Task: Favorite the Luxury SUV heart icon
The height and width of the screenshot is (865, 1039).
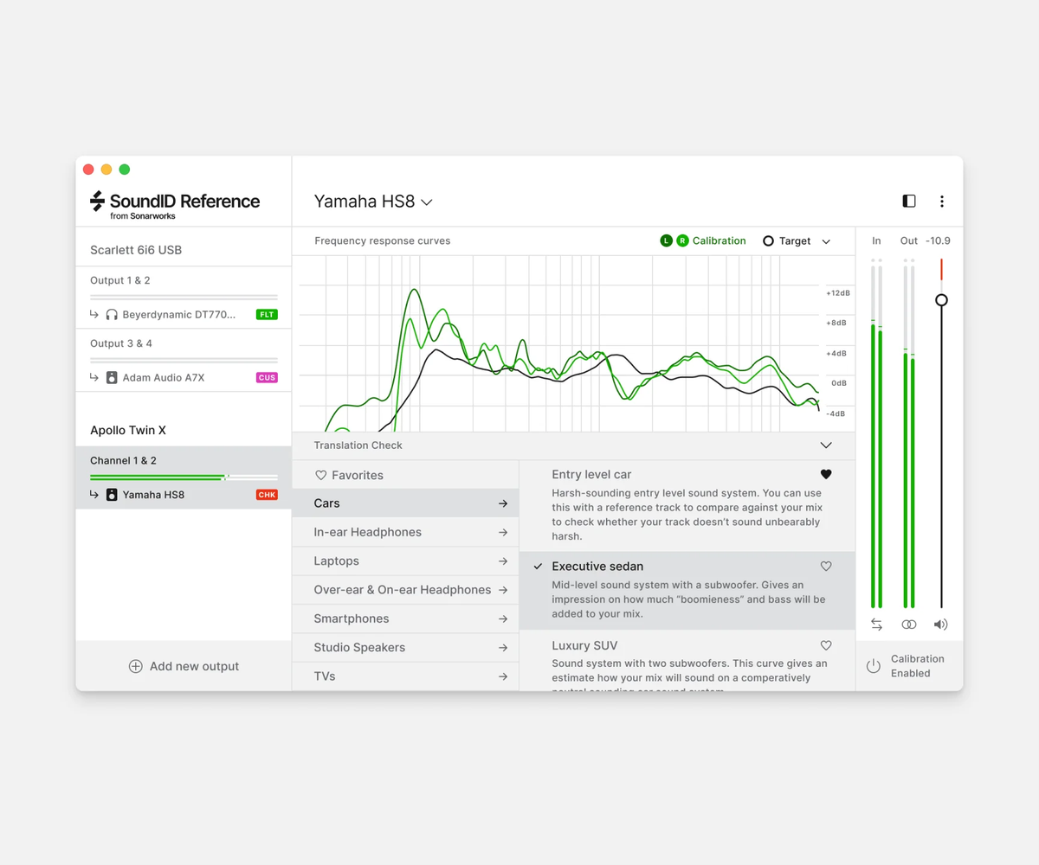Action: tap(825, 645)
